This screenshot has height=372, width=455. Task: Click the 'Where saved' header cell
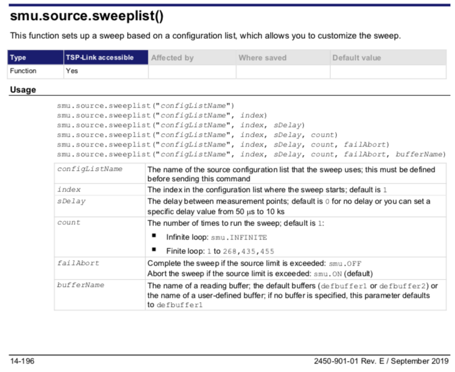point(283,57)
